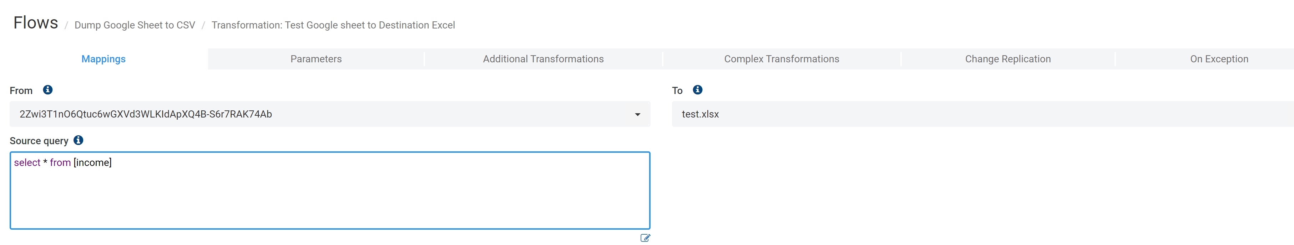Click the 'from' keyword in the query
1294x245 pixels.
(x=60, y=162)
